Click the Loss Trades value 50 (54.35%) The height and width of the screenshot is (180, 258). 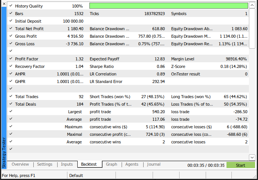(235, 104)
